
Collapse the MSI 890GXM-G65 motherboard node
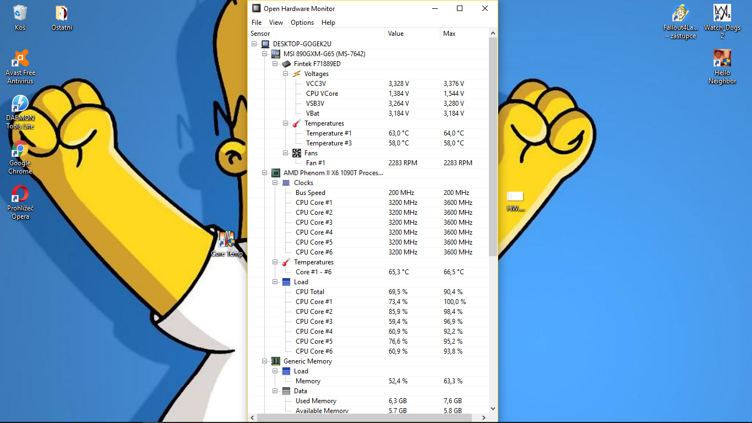265,54
